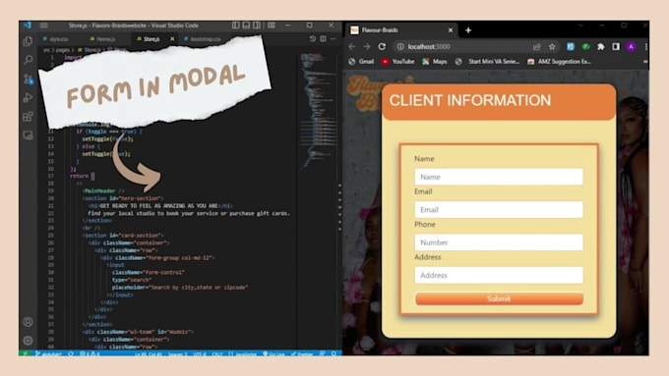669x376 pixels.
Task: Click the git branch in VS Code status bar
Action: coord(49,353)
